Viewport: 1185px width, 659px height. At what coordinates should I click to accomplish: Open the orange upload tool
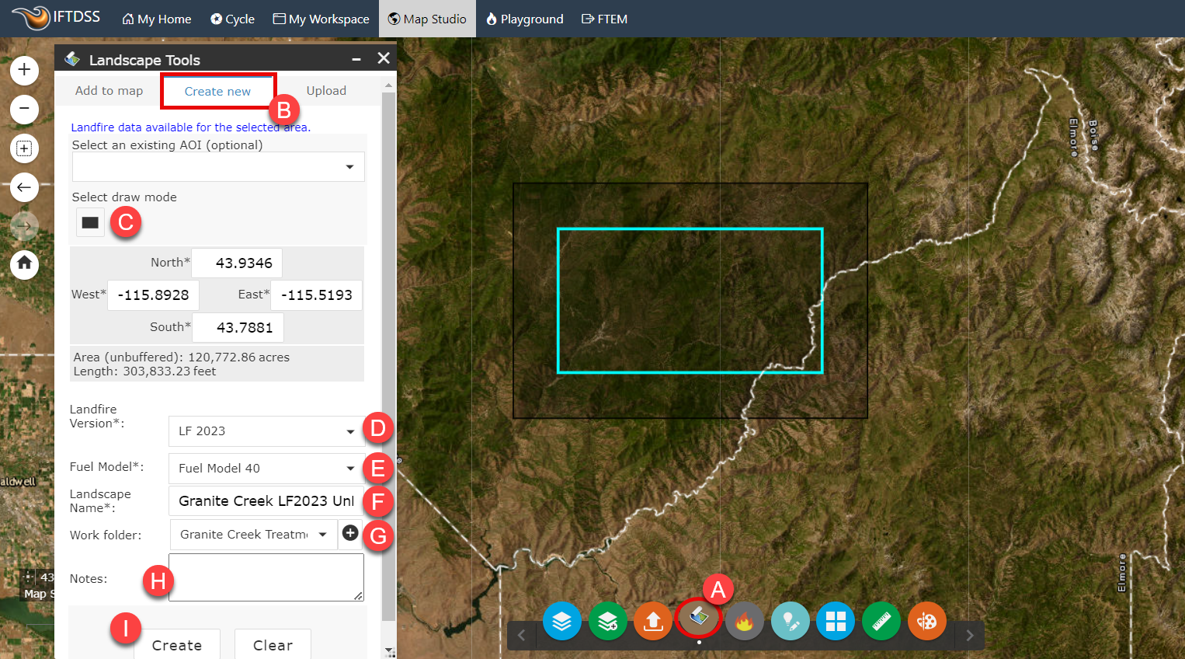pyautogui.click(x=652, y=621)
